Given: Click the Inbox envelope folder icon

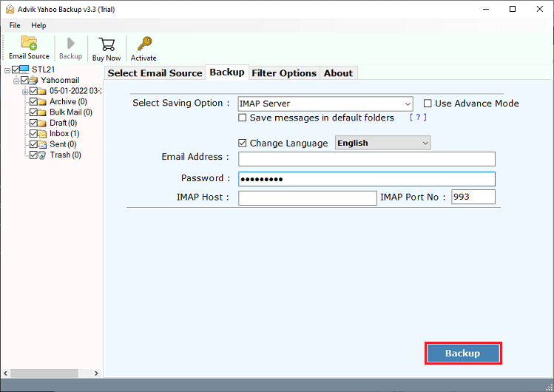Looking at the screenshot, I should coord(42,134).
